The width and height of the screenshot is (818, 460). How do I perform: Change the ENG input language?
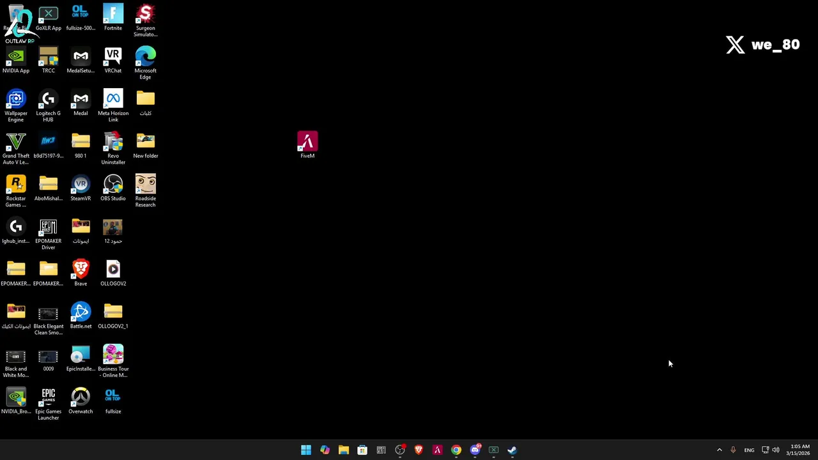coord(749,450)
